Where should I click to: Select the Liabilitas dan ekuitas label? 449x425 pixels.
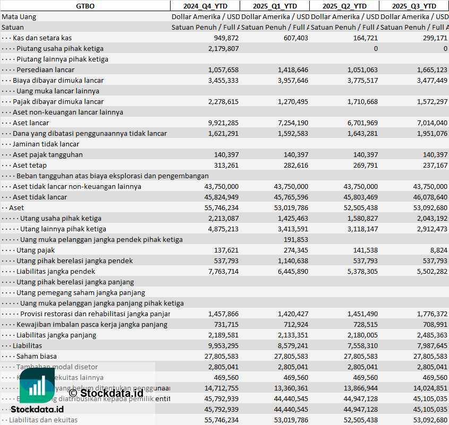point(43,420)
